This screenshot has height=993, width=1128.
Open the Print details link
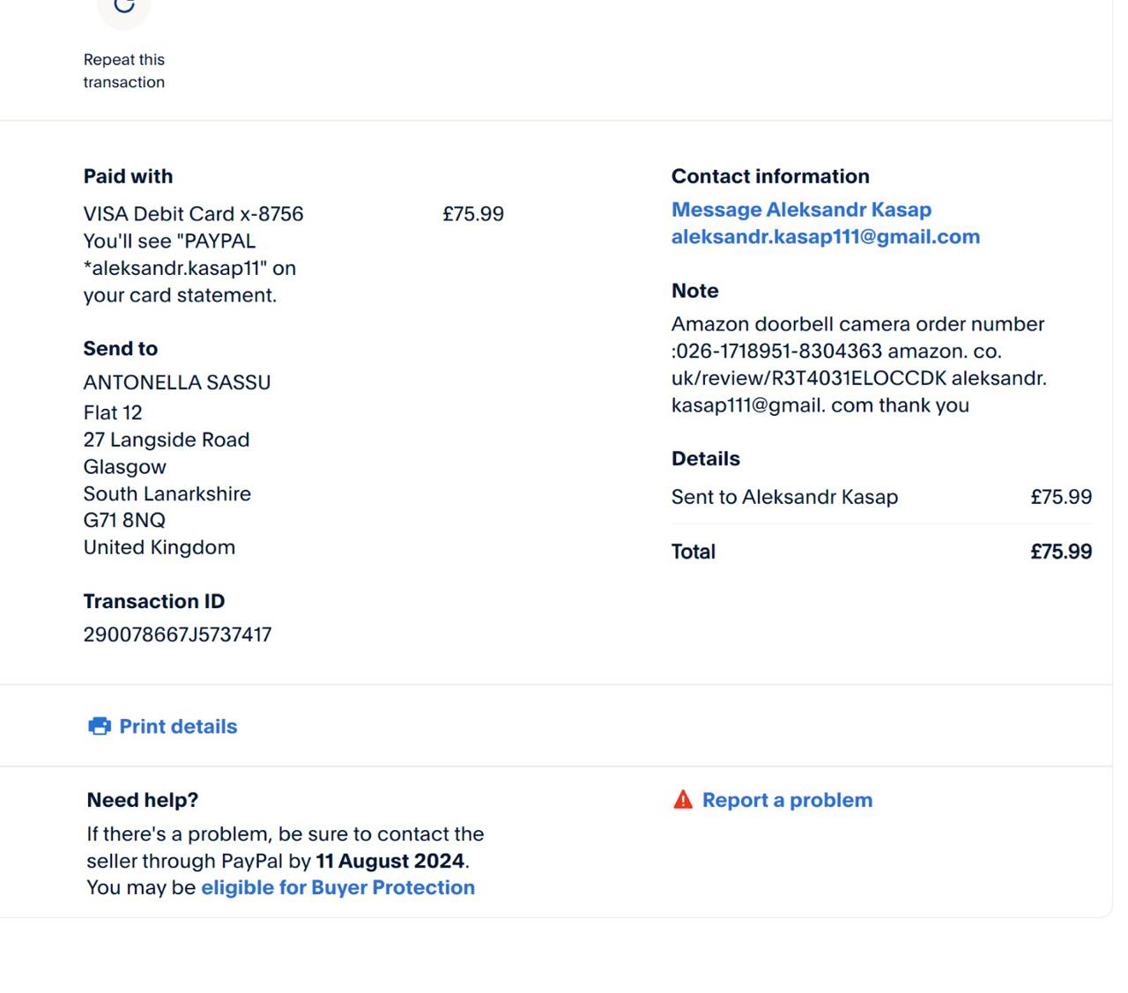pos(178,726)
